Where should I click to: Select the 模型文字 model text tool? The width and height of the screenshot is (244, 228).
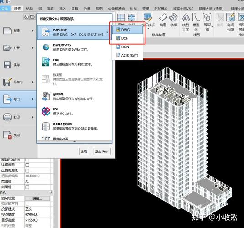tap(186, 22)
